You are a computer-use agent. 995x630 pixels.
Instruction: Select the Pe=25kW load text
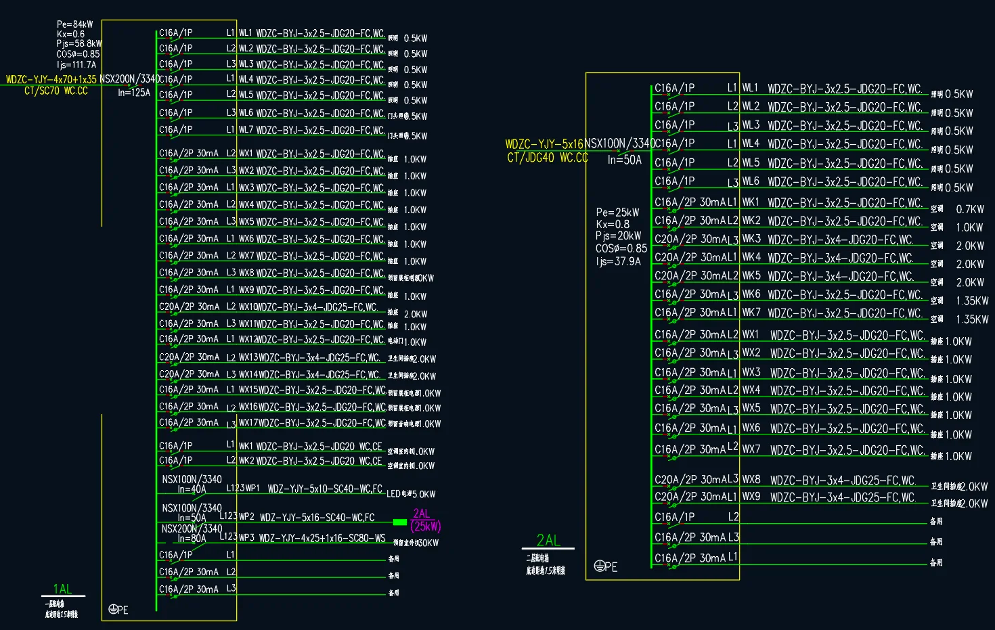[617, 212]
